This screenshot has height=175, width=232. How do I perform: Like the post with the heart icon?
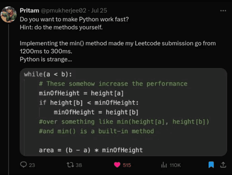click(117, 165)
